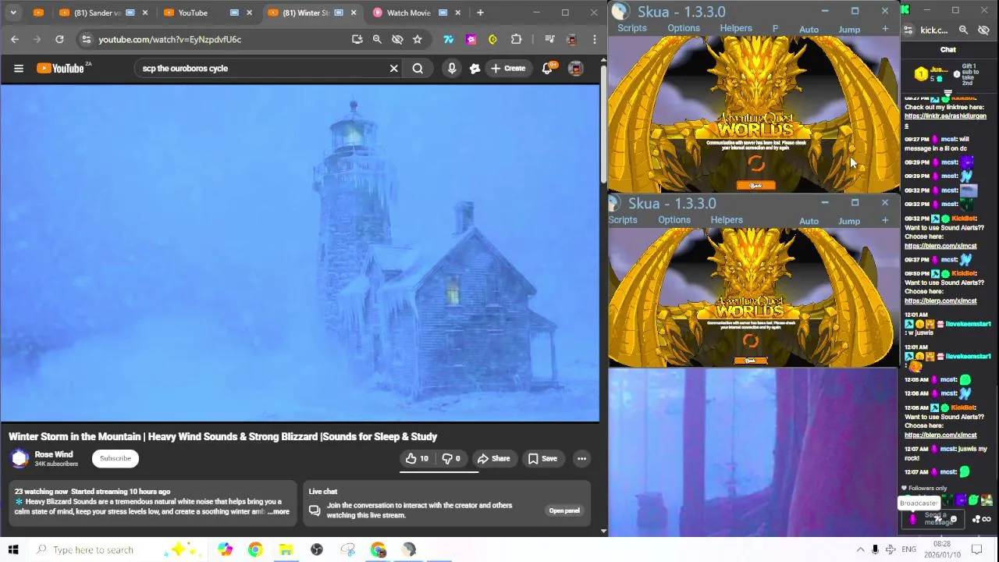
Task: Open Options menu in lower Skua window
Action: tap(674, 220)
